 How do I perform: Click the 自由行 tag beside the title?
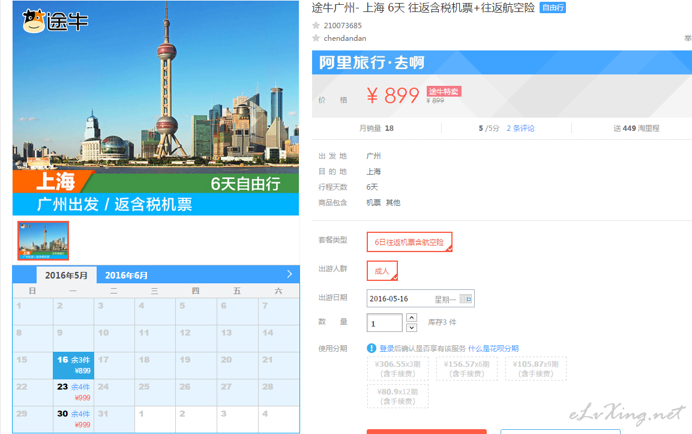point(553,8)
